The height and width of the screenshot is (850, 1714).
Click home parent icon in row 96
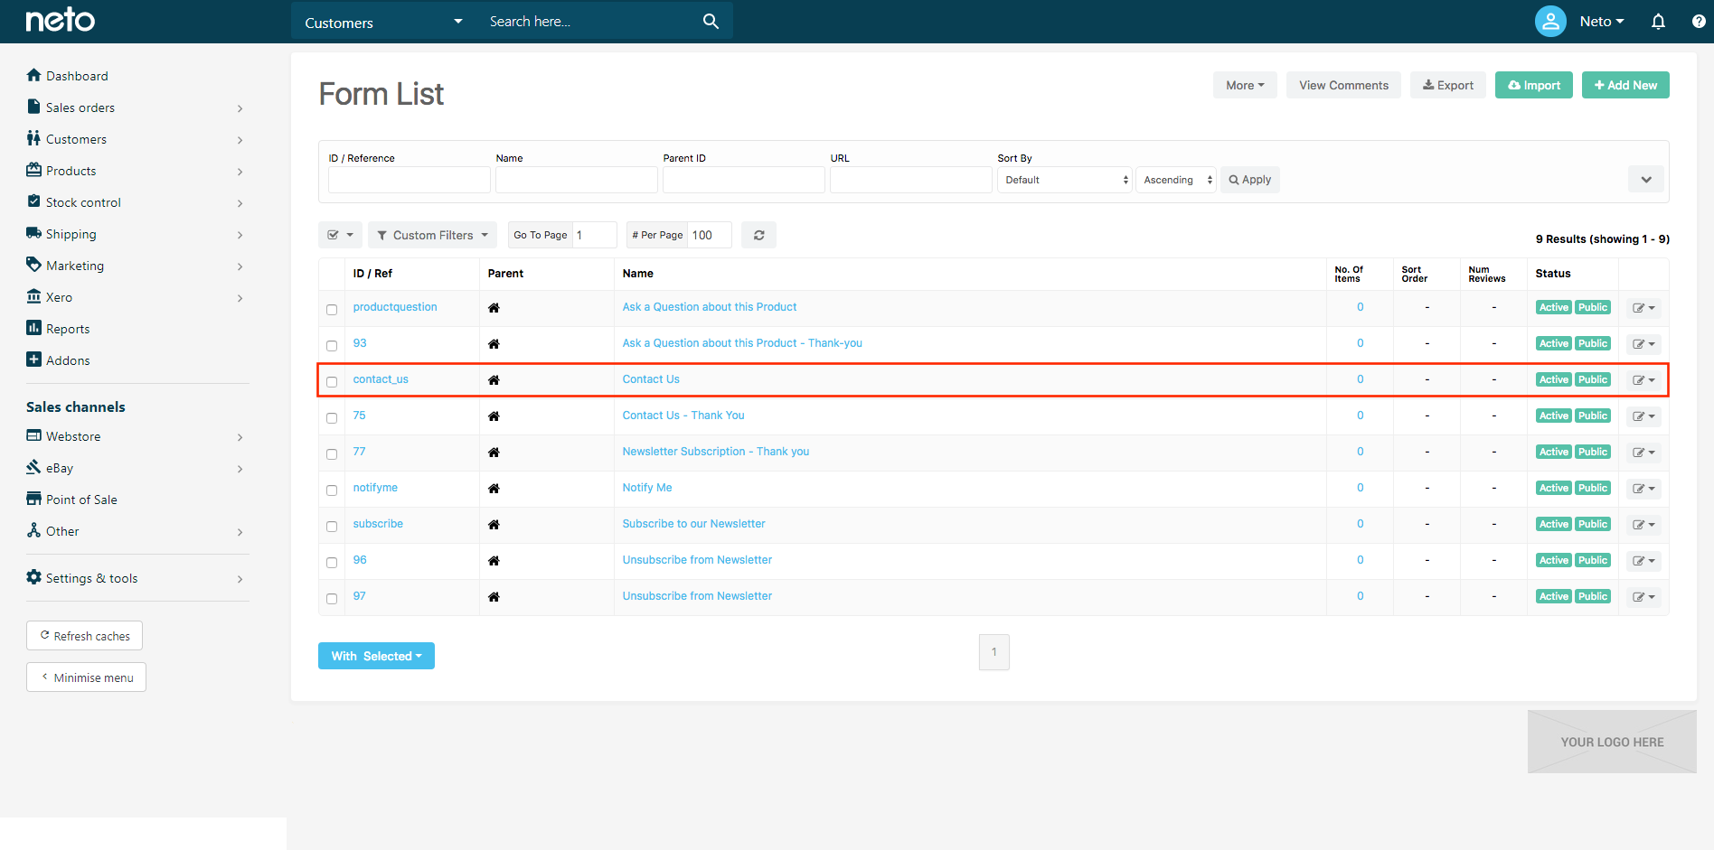pos(494,560)
